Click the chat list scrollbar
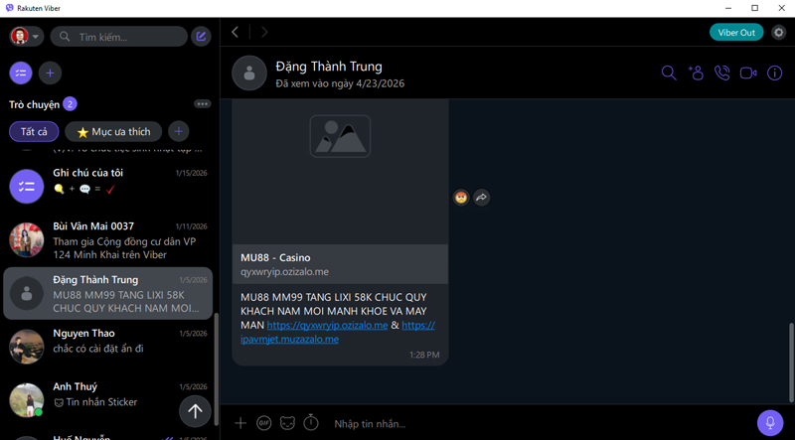 point(217,369)
